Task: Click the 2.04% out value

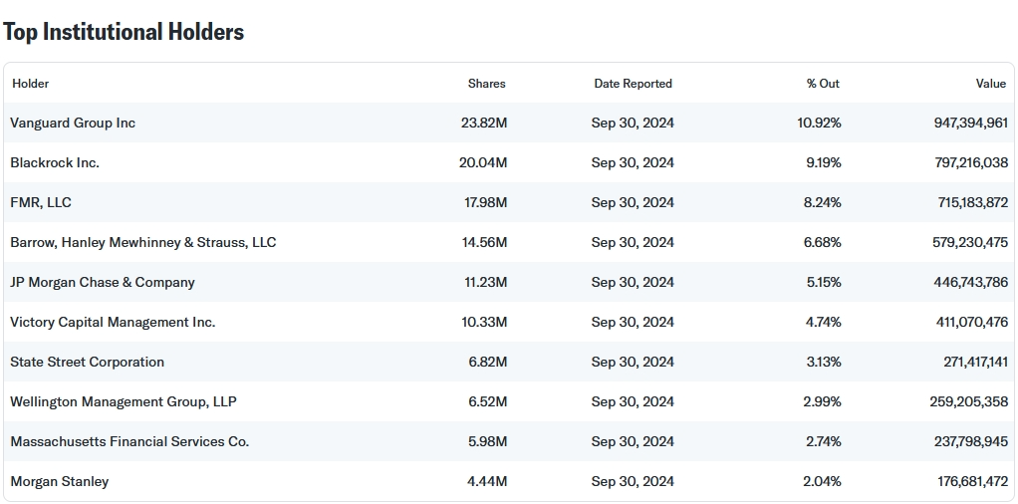Action: pyautogui.click(x=823, y=481)
